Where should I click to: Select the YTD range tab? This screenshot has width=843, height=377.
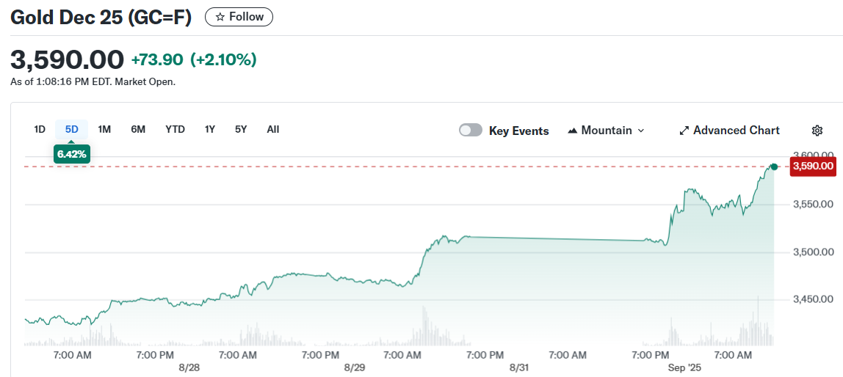(176, 129)
